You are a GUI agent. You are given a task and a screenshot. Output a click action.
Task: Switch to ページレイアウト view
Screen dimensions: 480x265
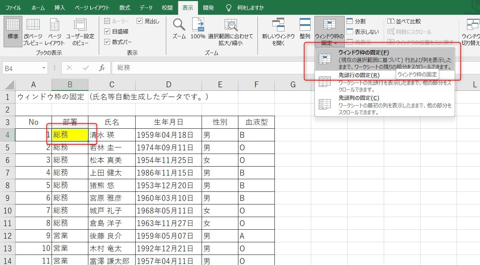click(x=54, y=32)
